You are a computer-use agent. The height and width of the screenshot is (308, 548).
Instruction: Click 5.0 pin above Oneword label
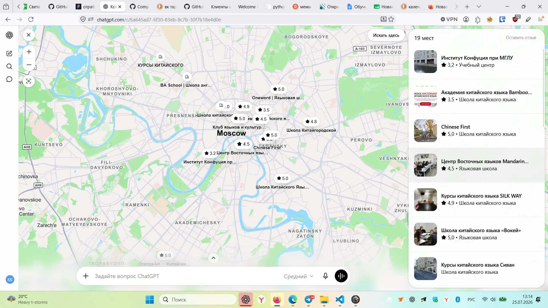pyautogui.click(x=279, y=89)
